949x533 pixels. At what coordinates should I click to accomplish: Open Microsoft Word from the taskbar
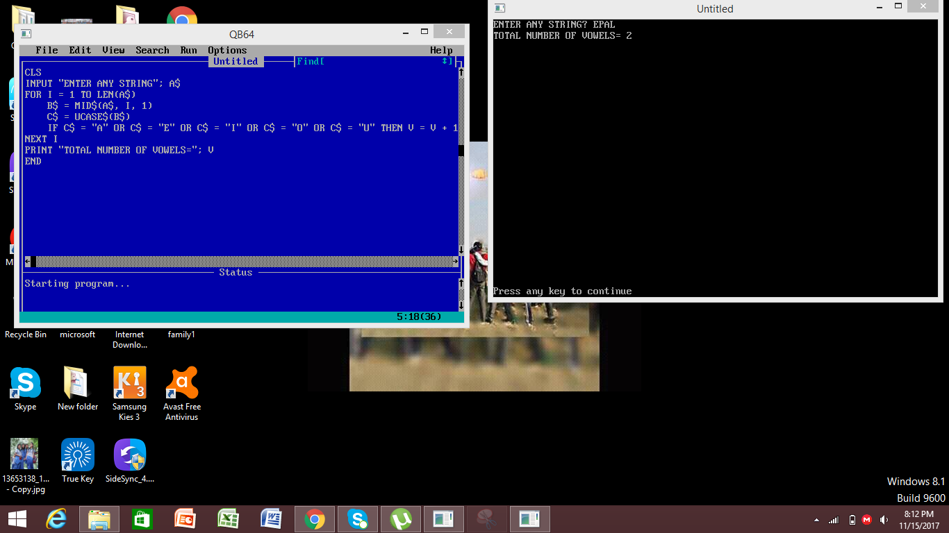click(x=271, y=518)
